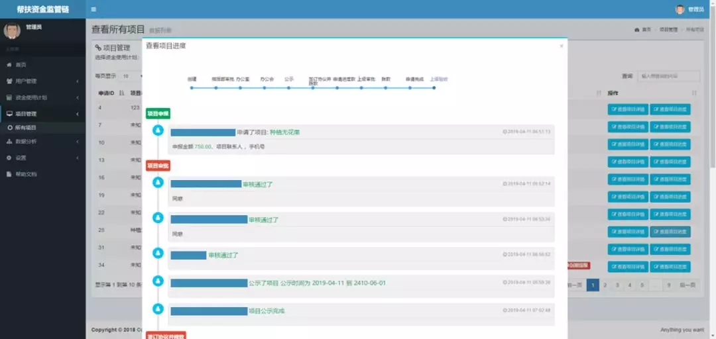Click 查看项目进度 for application ID 25
Screen dimensions: 716x339
coord(670,232)
